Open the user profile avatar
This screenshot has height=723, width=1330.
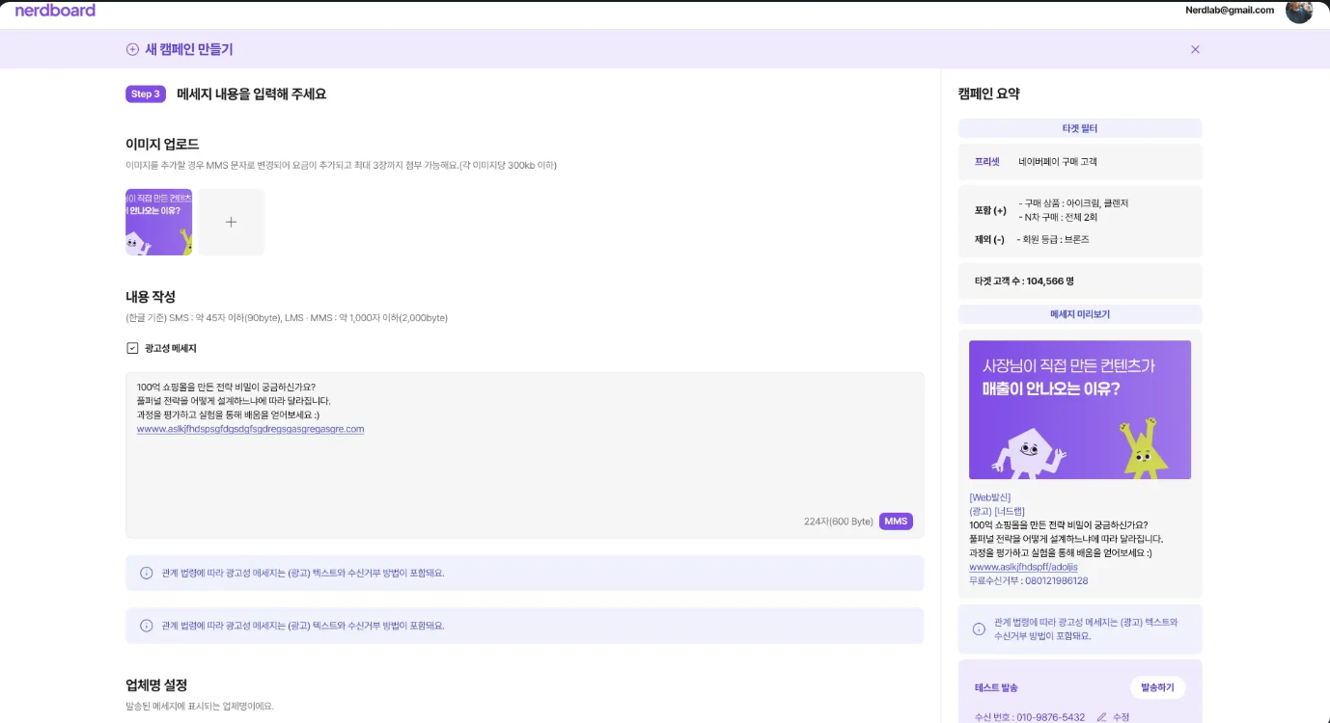click(x=1298, y=11)
